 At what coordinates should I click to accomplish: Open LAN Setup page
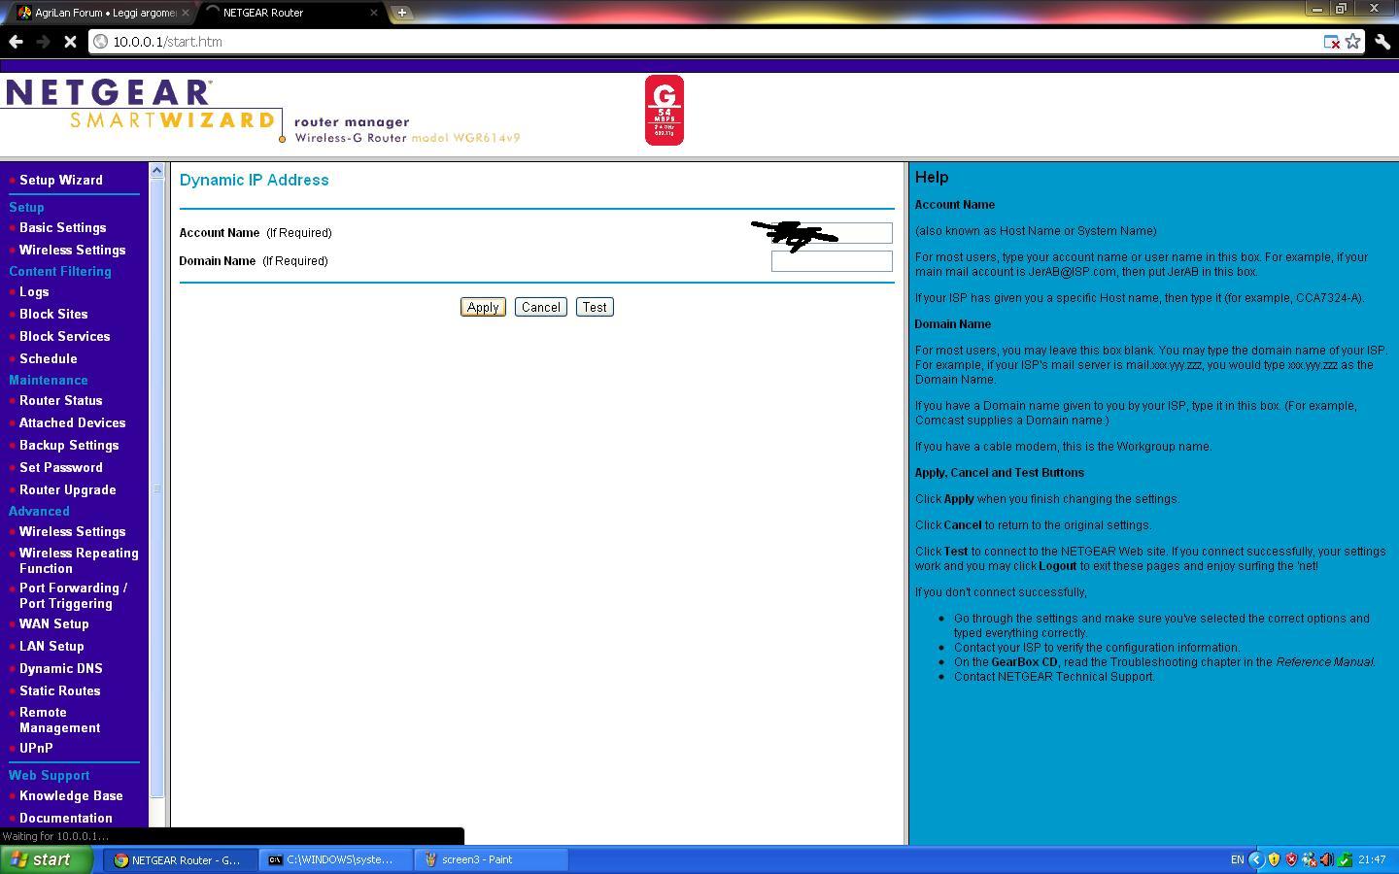point(51,646)
